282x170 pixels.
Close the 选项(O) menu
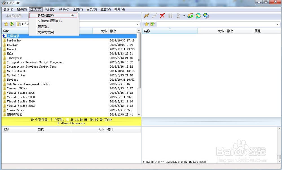coord(36,9)
